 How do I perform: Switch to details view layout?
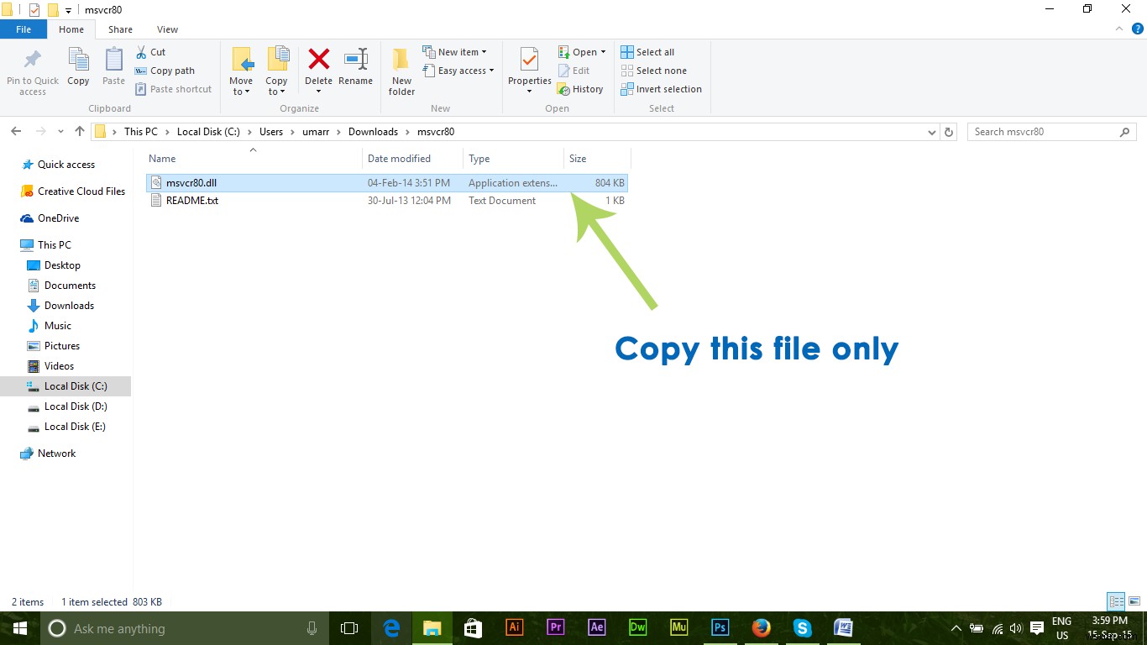coord(1116,601)
